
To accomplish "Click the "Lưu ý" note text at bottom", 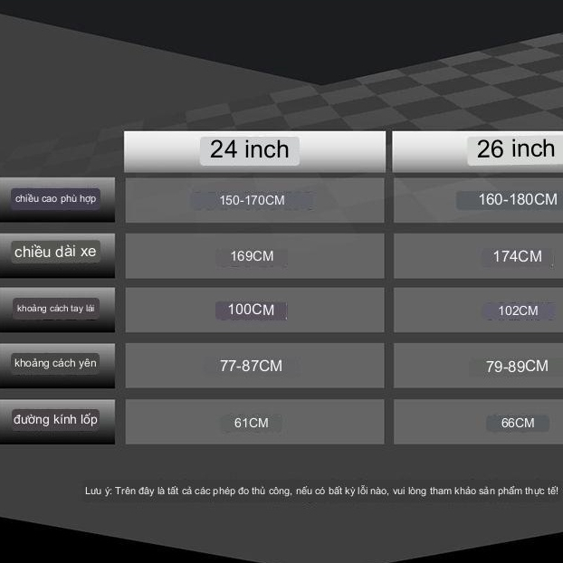I will tap(321, 491).
